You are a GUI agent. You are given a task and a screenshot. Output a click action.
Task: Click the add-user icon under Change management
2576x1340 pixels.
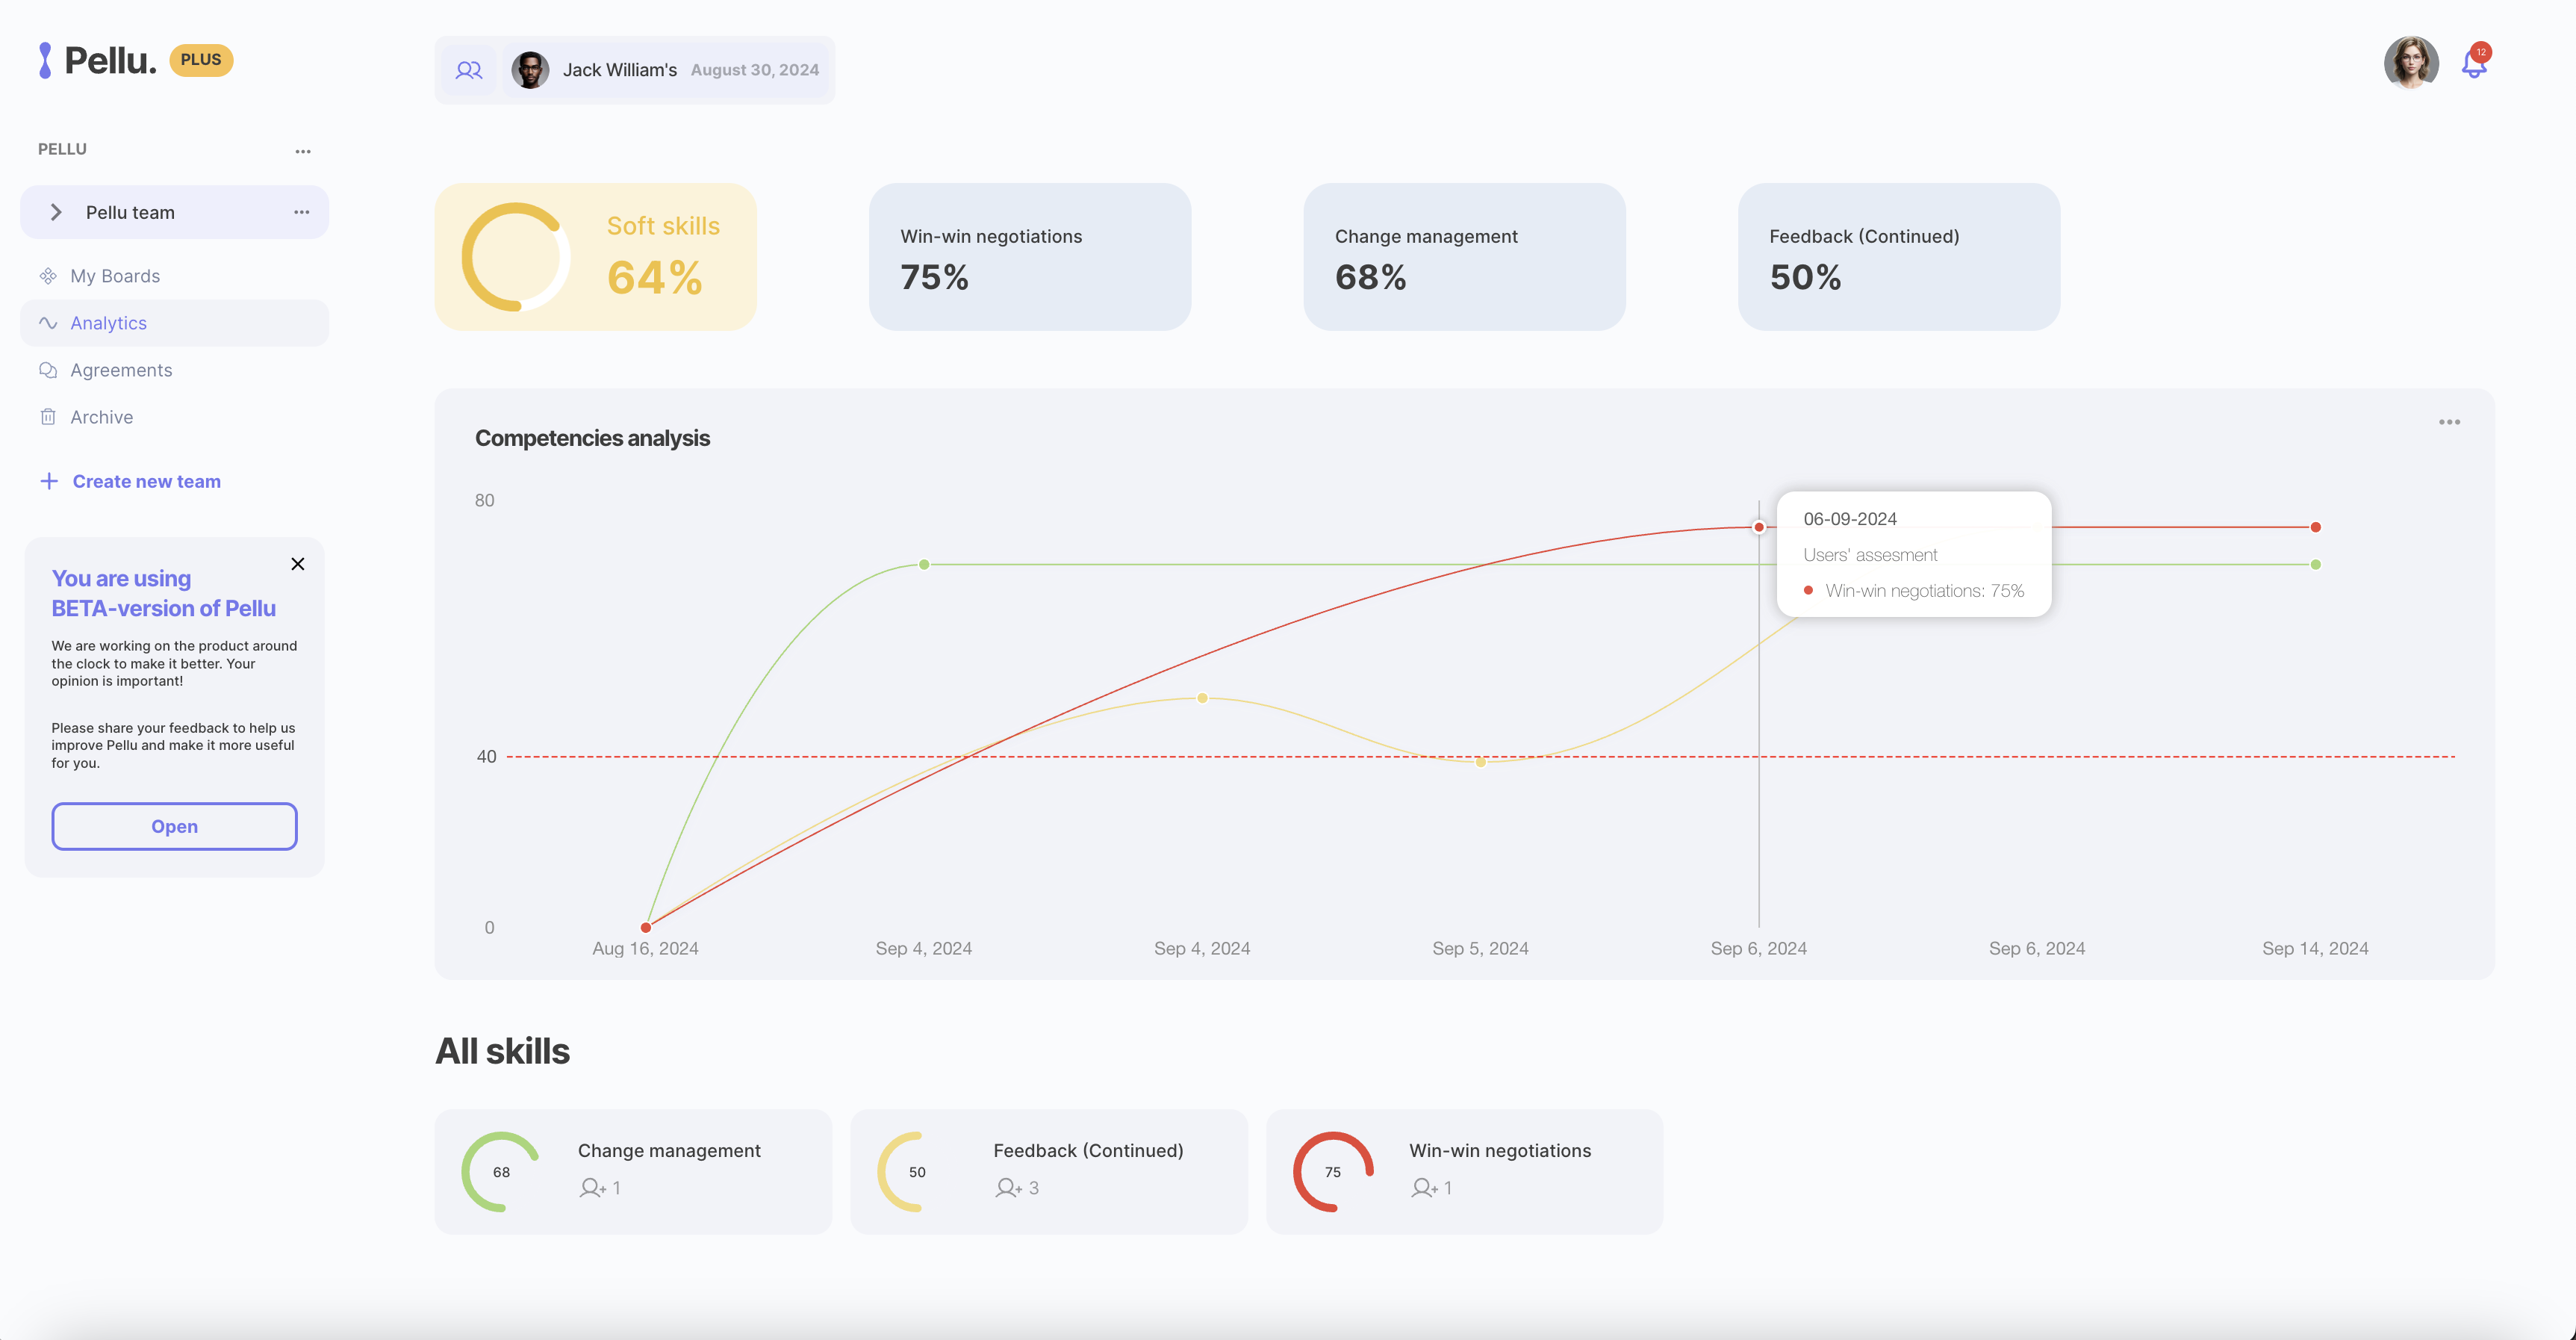pyautogui.click(x=592, y=1188)
